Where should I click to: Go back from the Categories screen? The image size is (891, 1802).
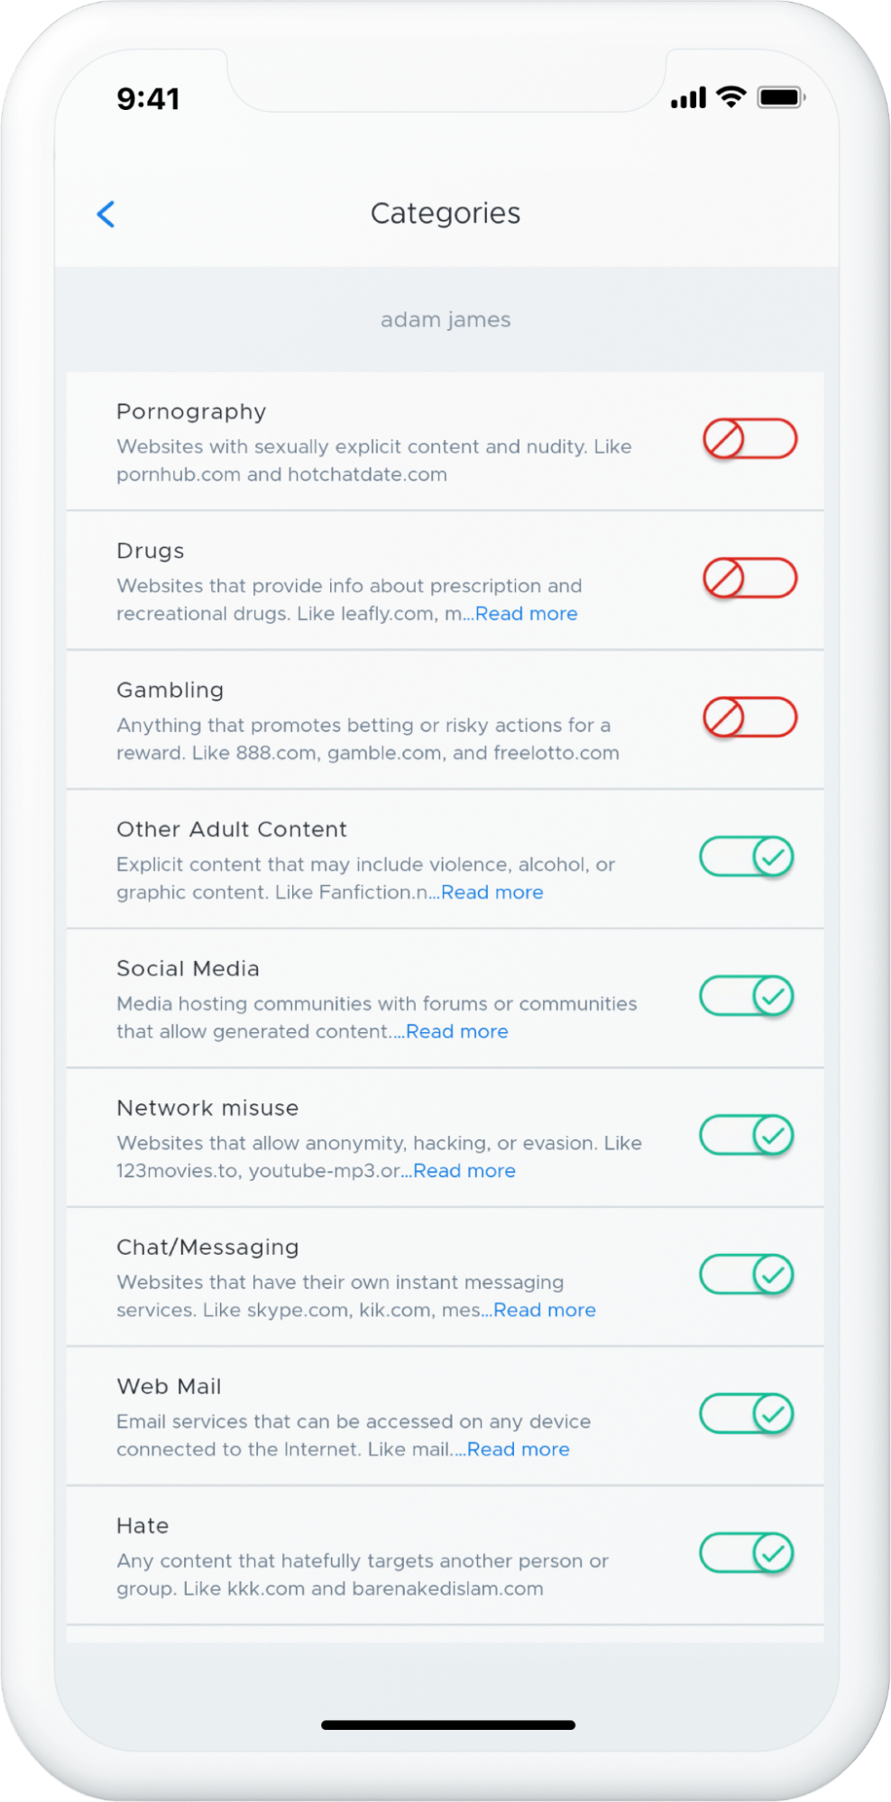pyautogui.click(x=106, y=214)
